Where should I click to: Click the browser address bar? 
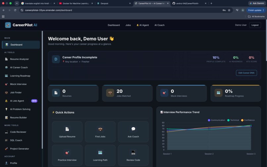(x=119, y=10)
